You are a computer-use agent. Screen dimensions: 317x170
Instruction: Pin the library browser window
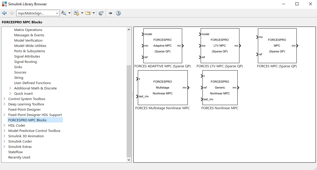(x=110, y=13)
